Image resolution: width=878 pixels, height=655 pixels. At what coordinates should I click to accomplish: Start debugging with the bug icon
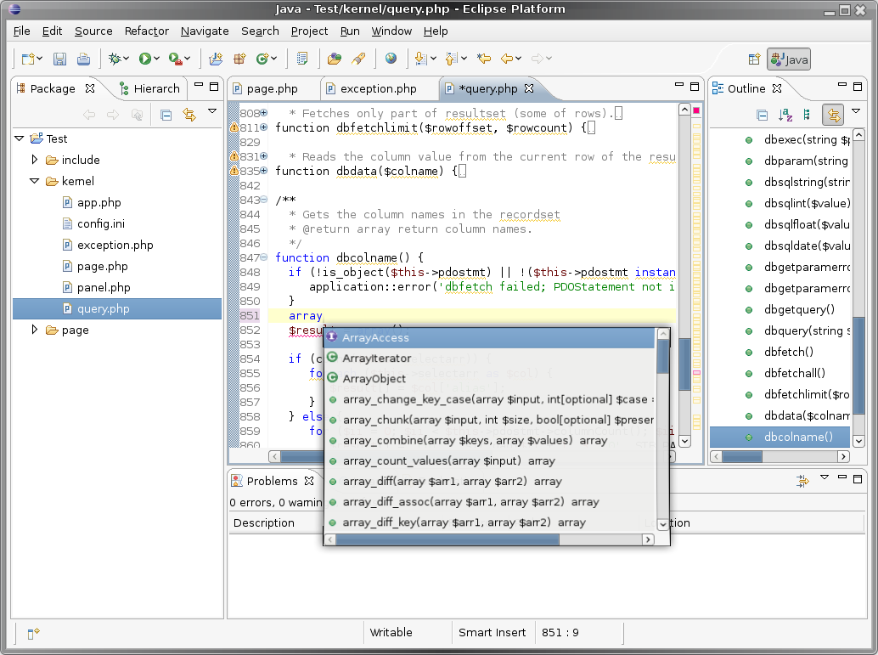pos(115,59)
